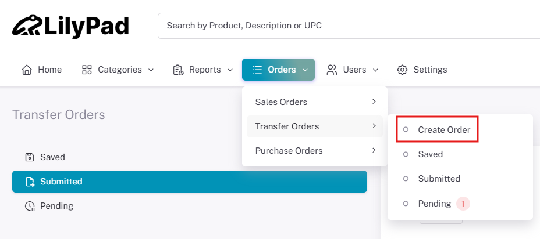The height and width of the screenshot is (239, 540).
Task: Click the Create Order link
Action: 444,130
